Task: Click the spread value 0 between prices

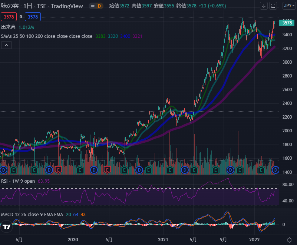Action: (21, 17)
